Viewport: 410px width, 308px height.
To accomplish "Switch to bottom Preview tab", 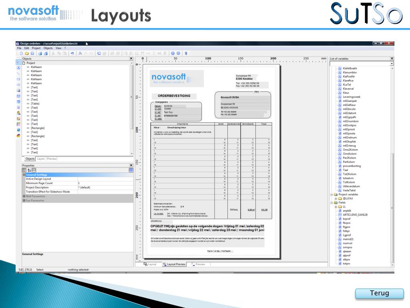I will pos(198,264).
